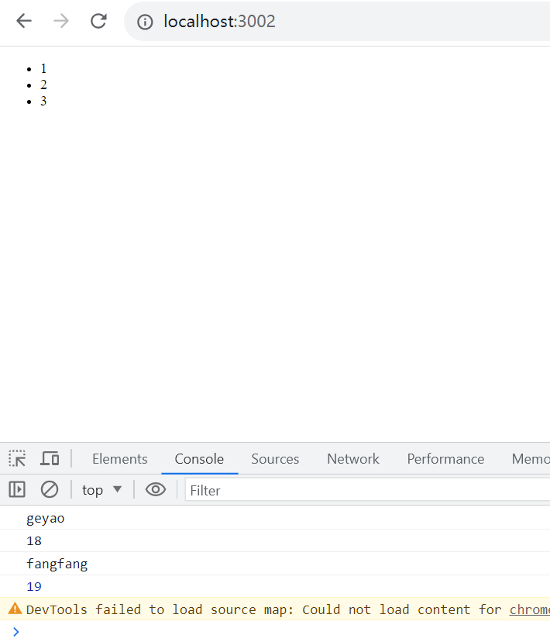Click the console Filter input field
This screenshot has height=642, width=550.
(367, 490)
